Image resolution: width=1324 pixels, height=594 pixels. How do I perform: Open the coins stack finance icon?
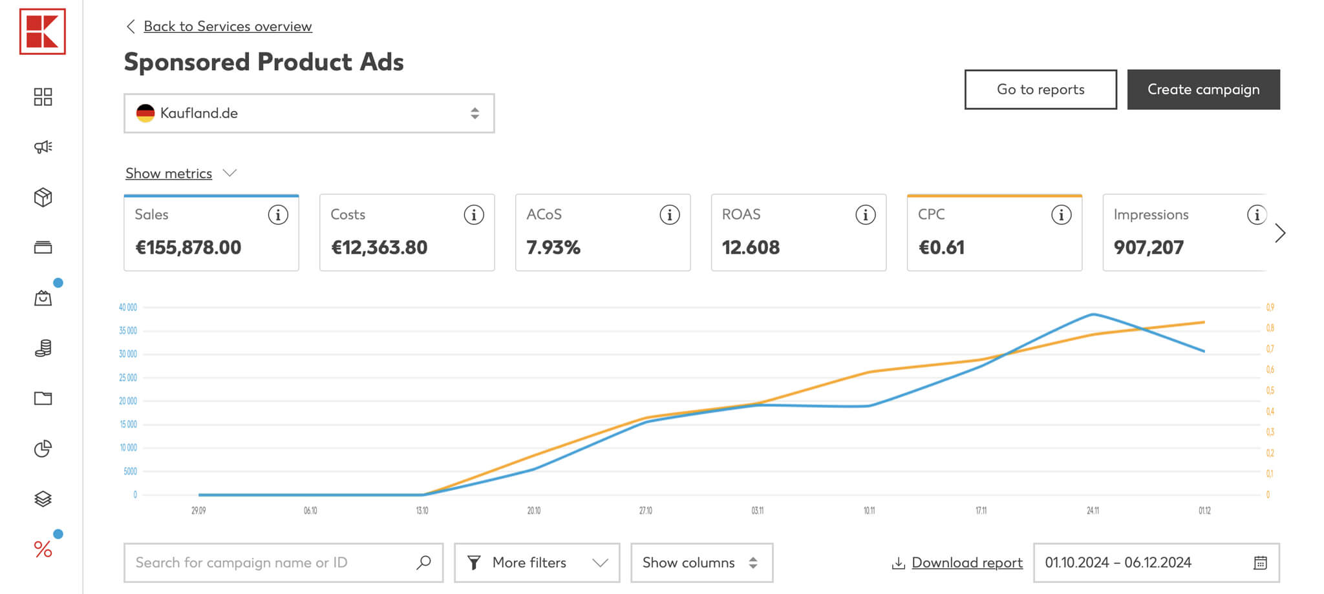43,349
